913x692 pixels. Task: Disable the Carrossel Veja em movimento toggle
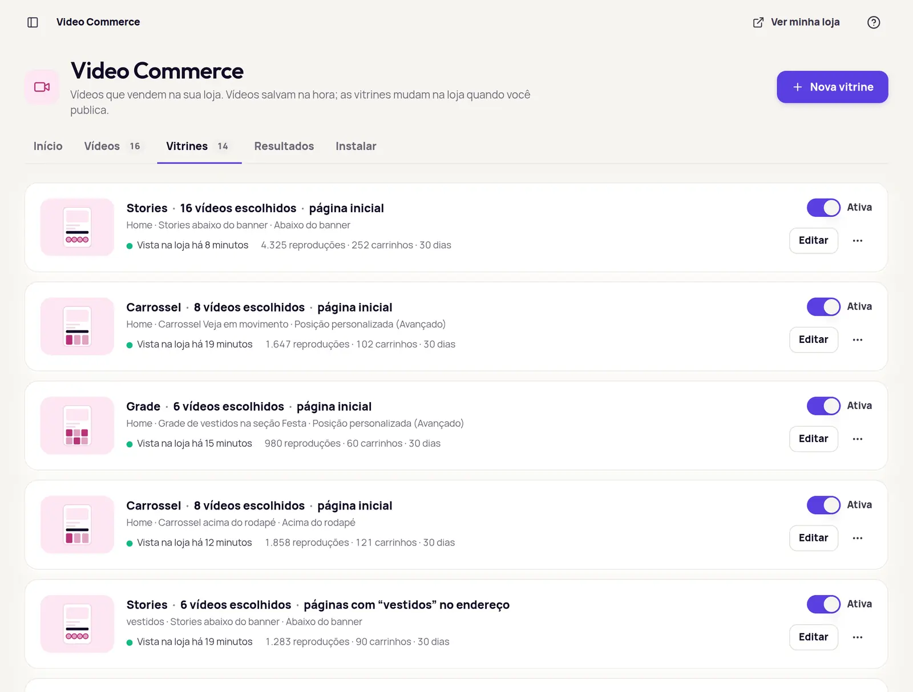click(x=823, y=307)
